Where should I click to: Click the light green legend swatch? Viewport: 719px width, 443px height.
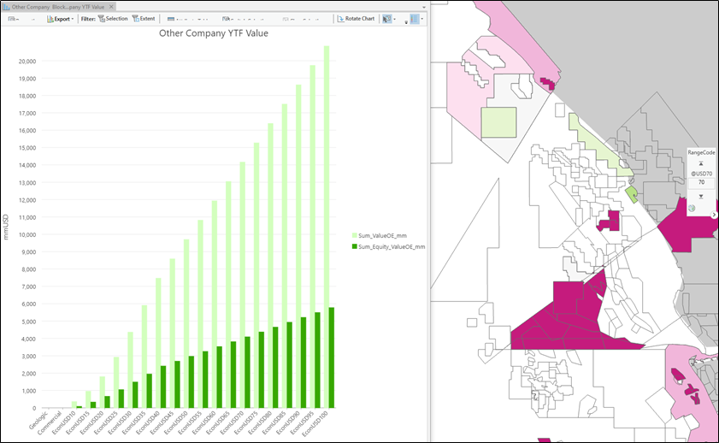click(x=354, y=235)
